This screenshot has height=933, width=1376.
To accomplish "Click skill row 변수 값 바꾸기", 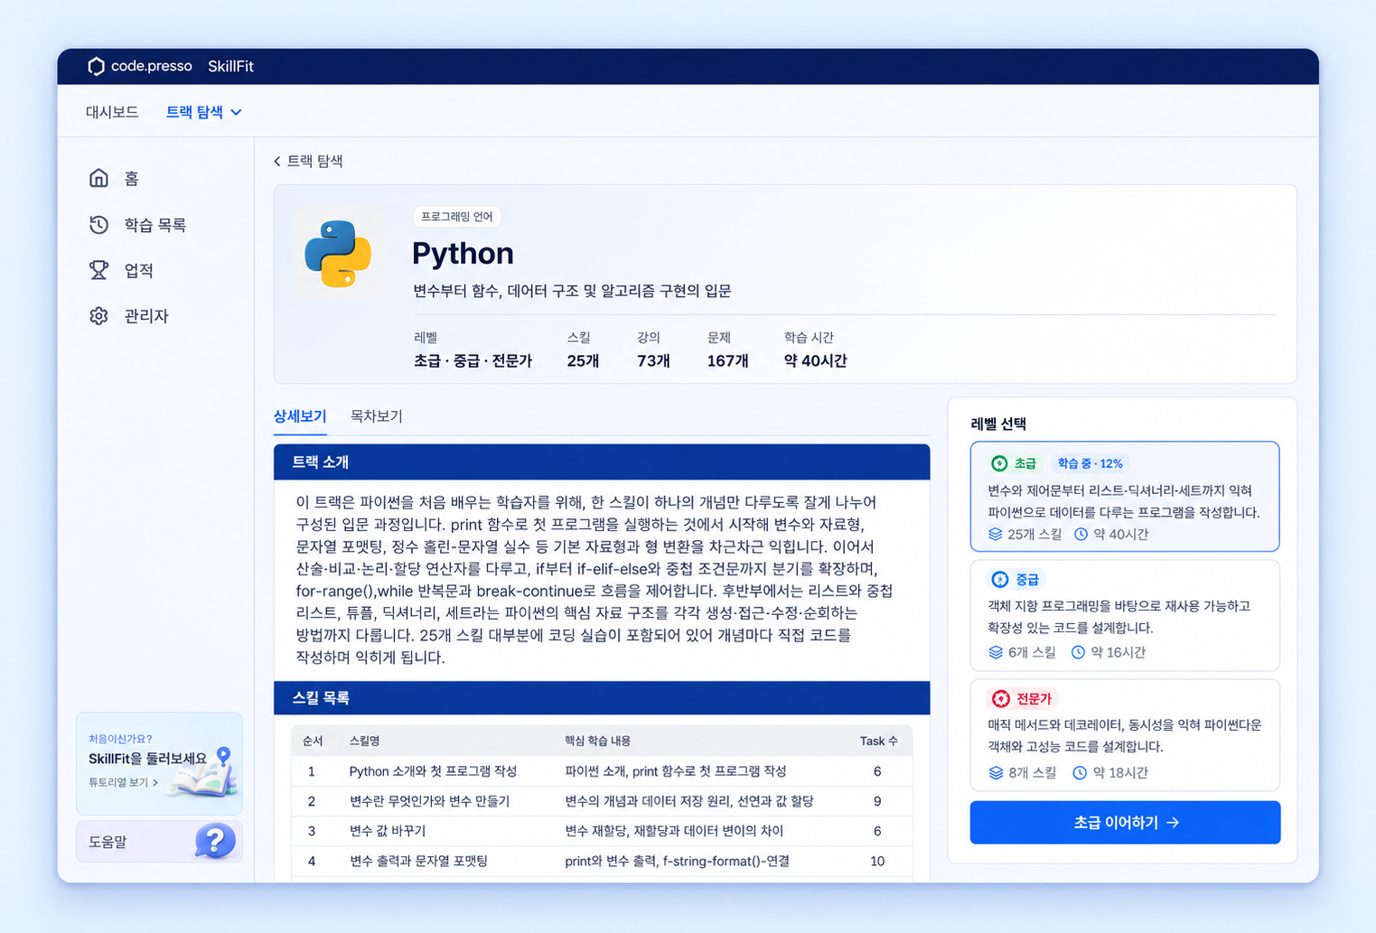I will (602, 830).
